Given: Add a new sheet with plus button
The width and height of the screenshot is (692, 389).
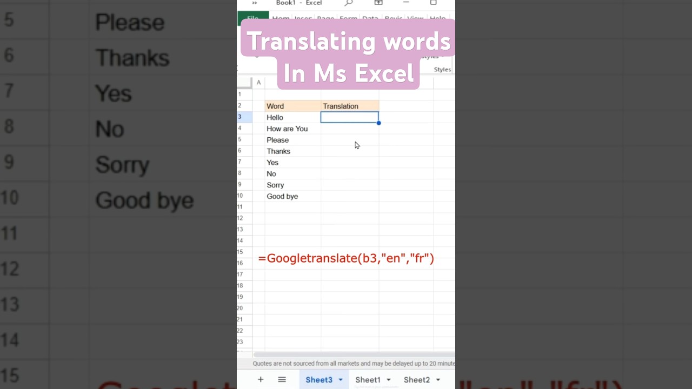Looking at the screenshot, I should click(261, 380).
